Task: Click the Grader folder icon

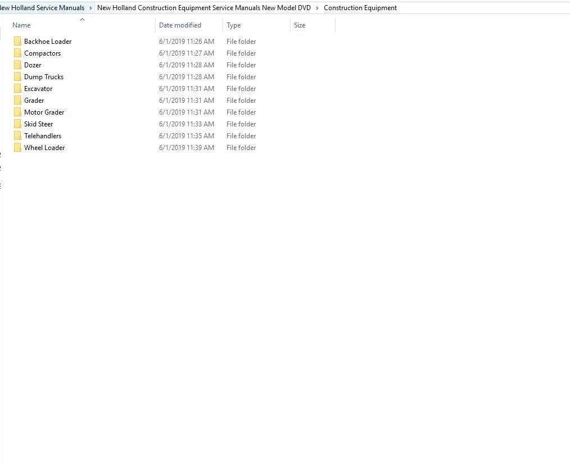Action: coord(17,101)
